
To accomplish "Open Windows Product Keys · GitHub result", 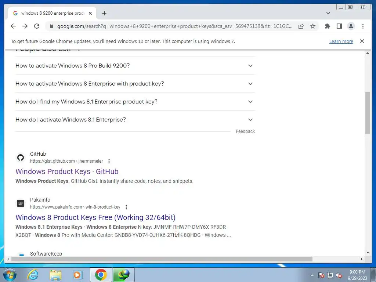I will point(67,171).
